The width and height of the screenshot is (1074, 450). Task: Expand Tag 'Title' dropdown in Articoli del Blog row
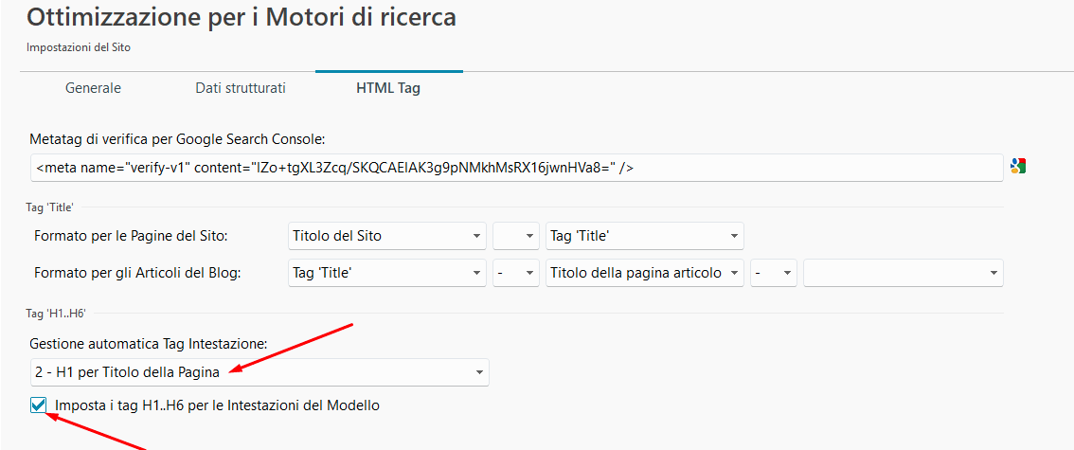click(386, 273)
